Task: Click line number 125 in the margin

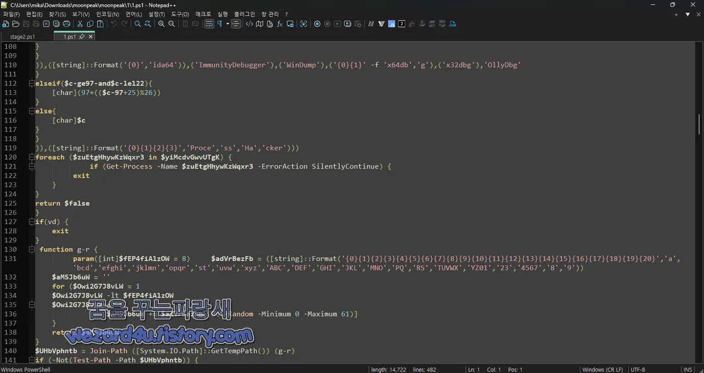Action: [10, 203]
